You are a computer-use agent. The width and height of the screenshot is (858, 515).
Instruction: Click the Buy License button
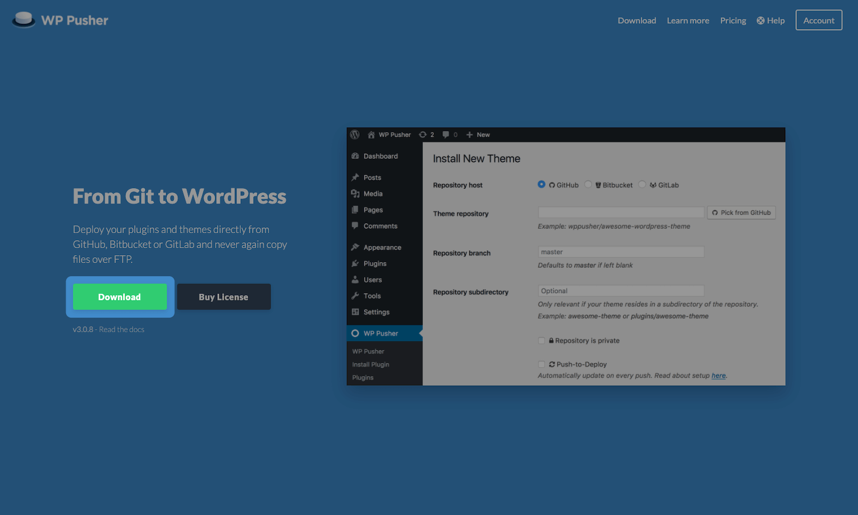pyautogui.click(x=224, y=297)
